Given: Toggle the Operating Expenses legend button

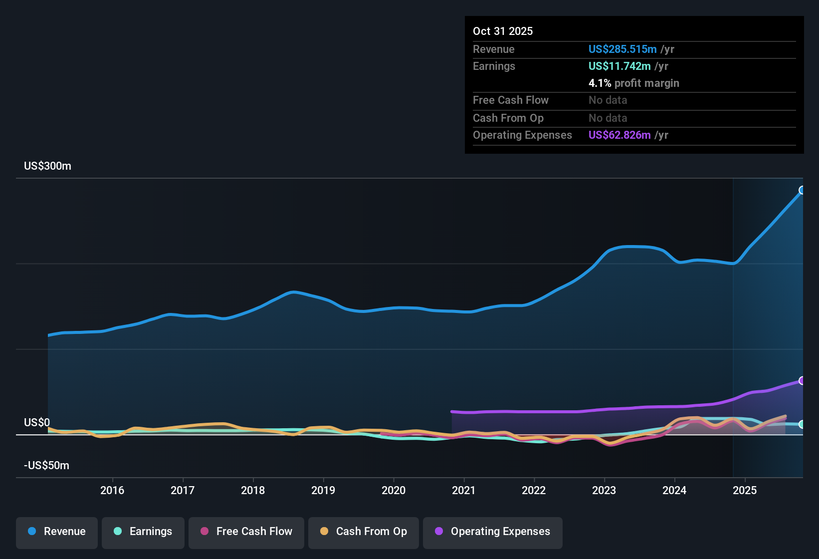Looking at the screenshot, I should point(493,533).
